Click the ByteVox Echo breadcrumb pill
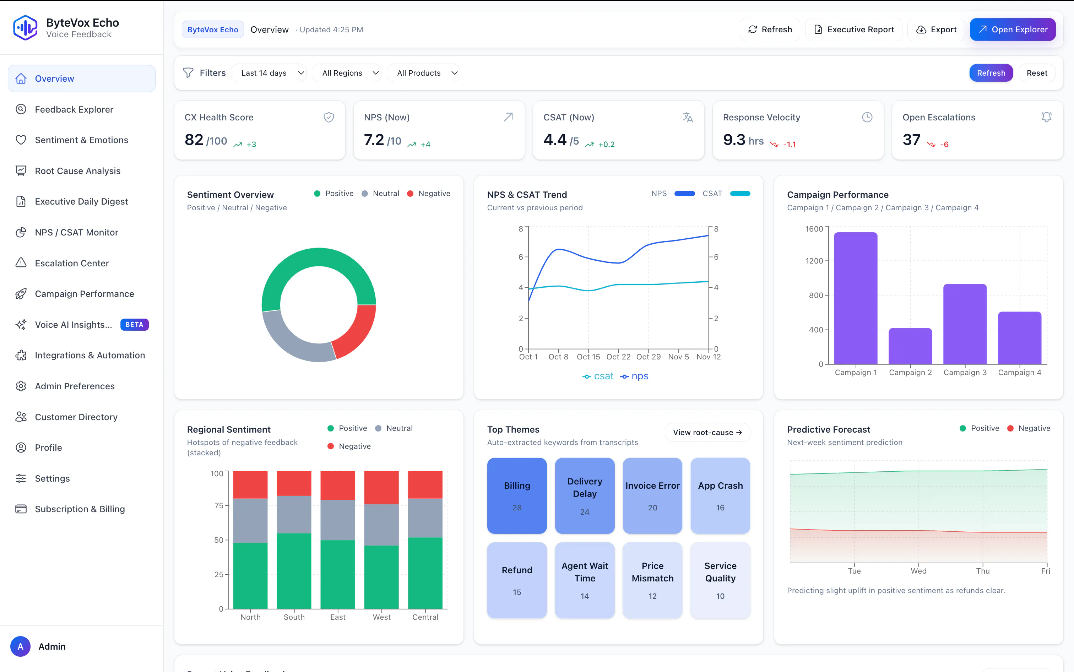Viewport: 1074px width, 672px height. pyautogui.click(x=212, y=29)
